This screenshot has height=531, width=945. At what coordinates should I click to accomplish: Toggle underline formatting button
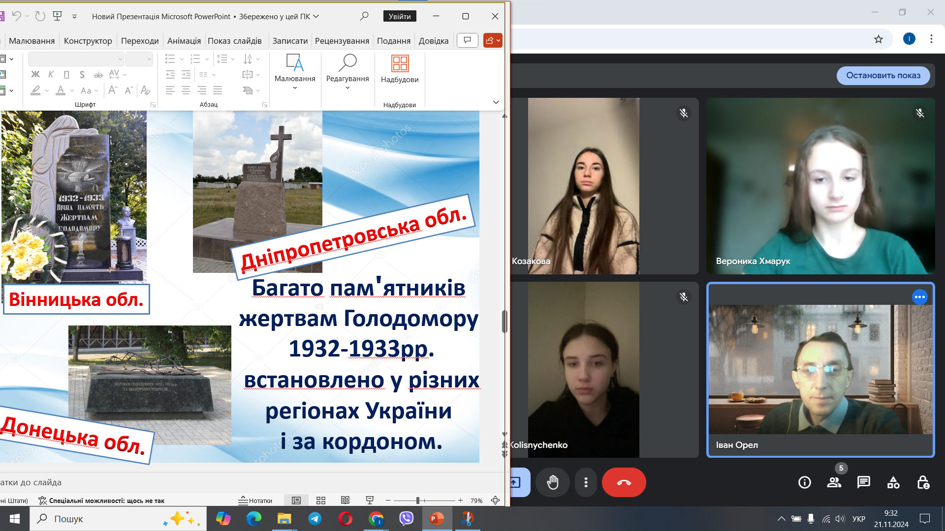(66, 74)
